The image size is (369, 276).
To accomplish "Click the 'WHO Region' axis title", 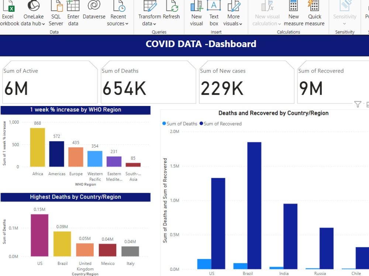I will click(x=86, y=184).
